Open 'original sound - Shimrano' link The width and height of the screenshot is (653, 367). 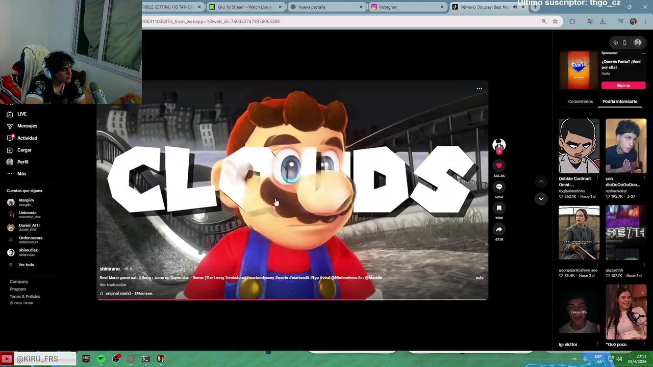tap(127, 294)
